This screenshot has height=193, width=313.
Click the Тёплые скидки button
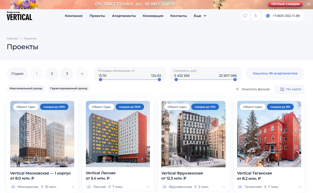pos(285,4)
